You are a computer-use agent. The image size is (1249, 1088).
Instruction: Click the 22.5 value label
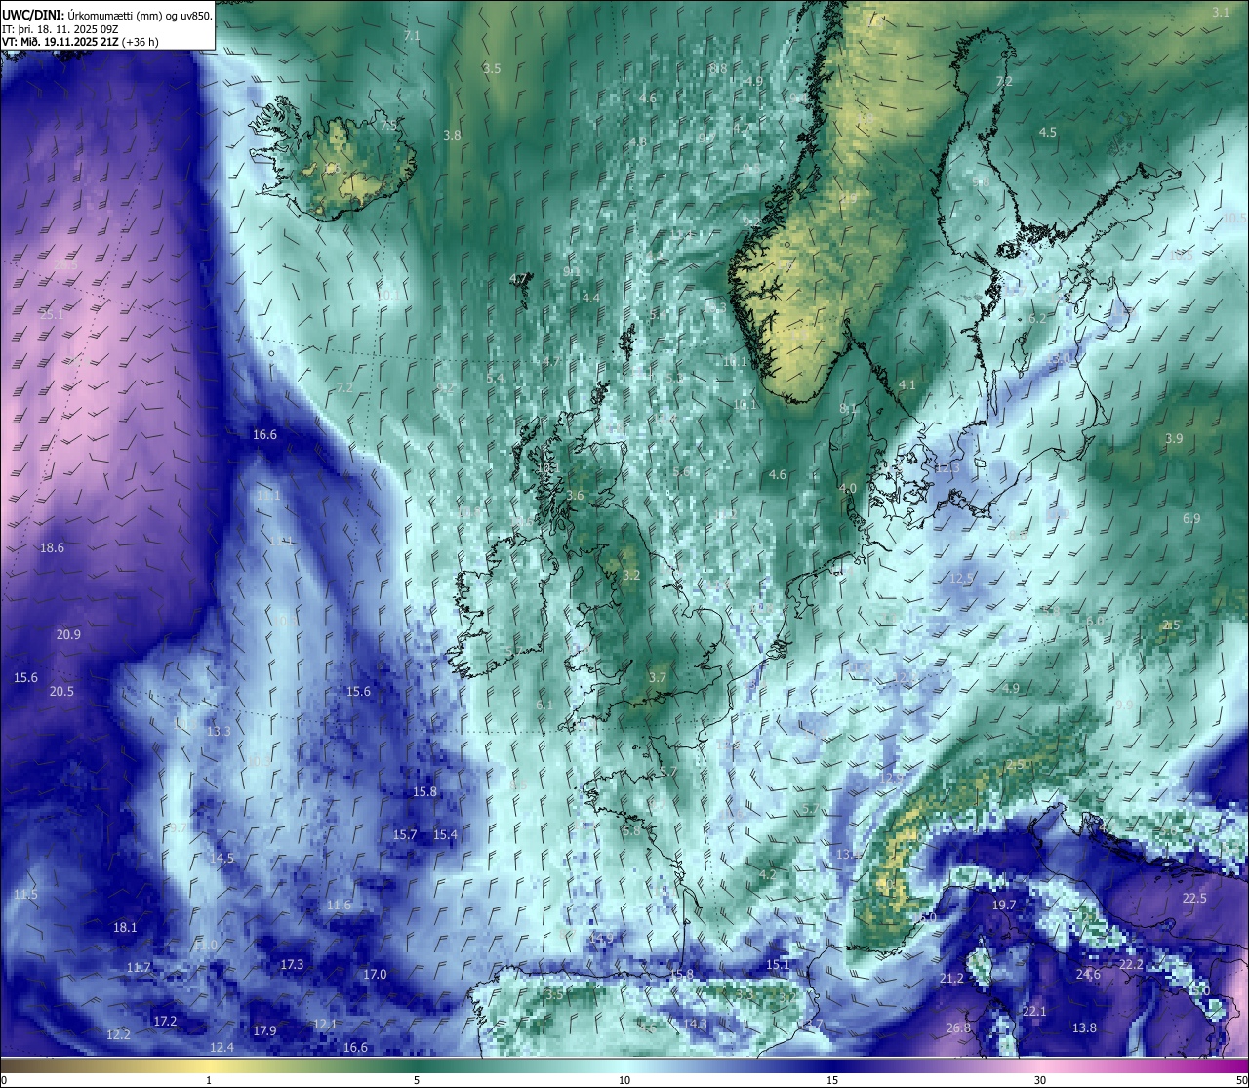(1194, 898)
